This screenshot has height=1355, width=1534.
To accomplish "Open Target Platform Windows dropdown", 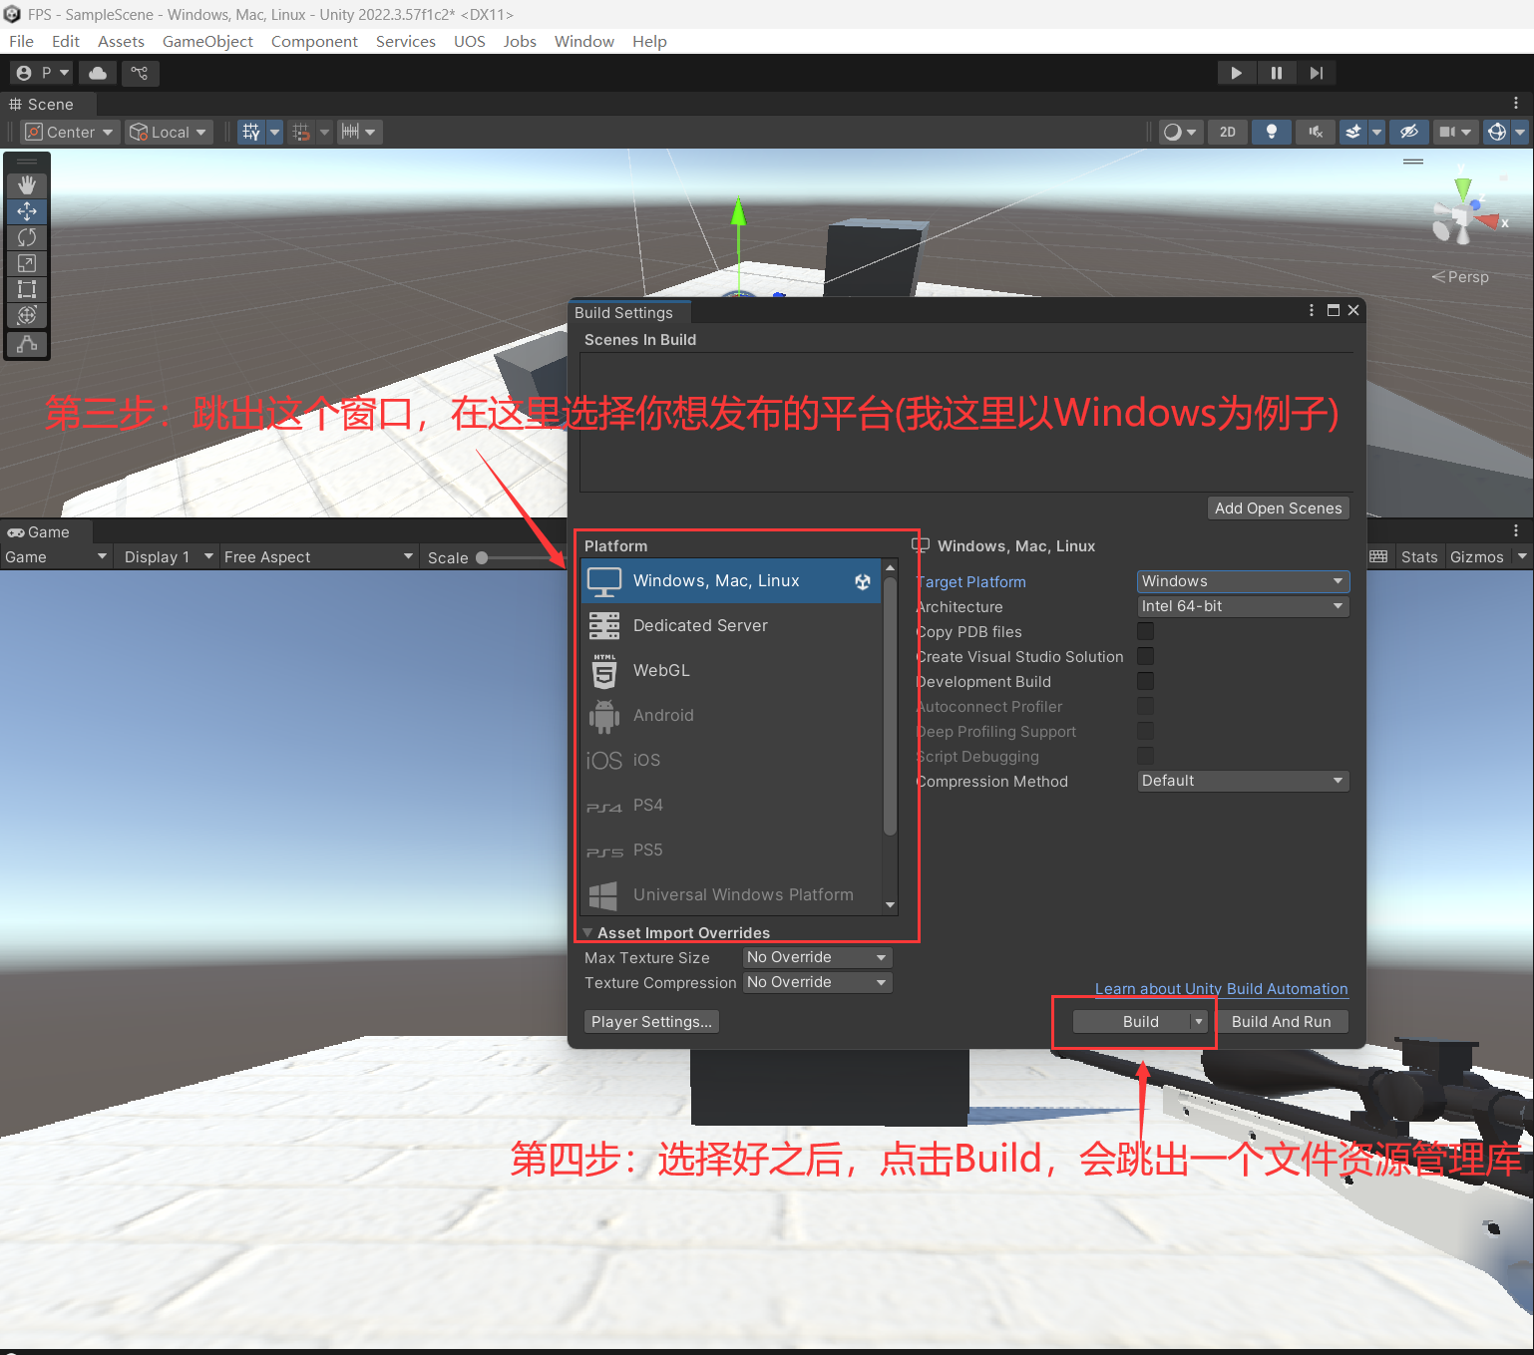I will [x=1243, y=581].
